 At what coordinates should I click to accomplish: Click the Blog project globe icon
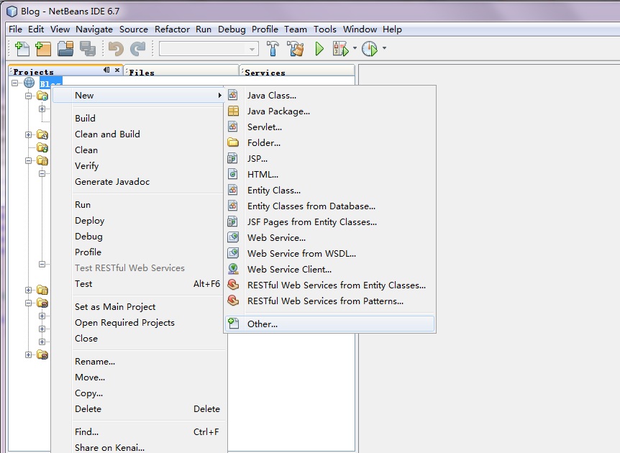[x=29, y=83]
